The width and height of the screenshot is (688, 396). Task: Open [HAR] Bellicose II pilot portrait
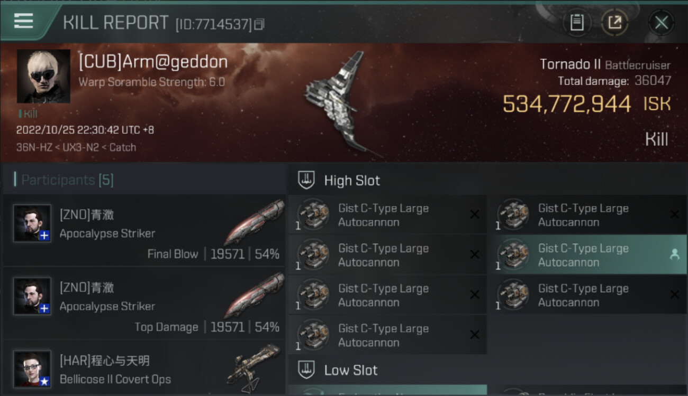click(32, 369)
